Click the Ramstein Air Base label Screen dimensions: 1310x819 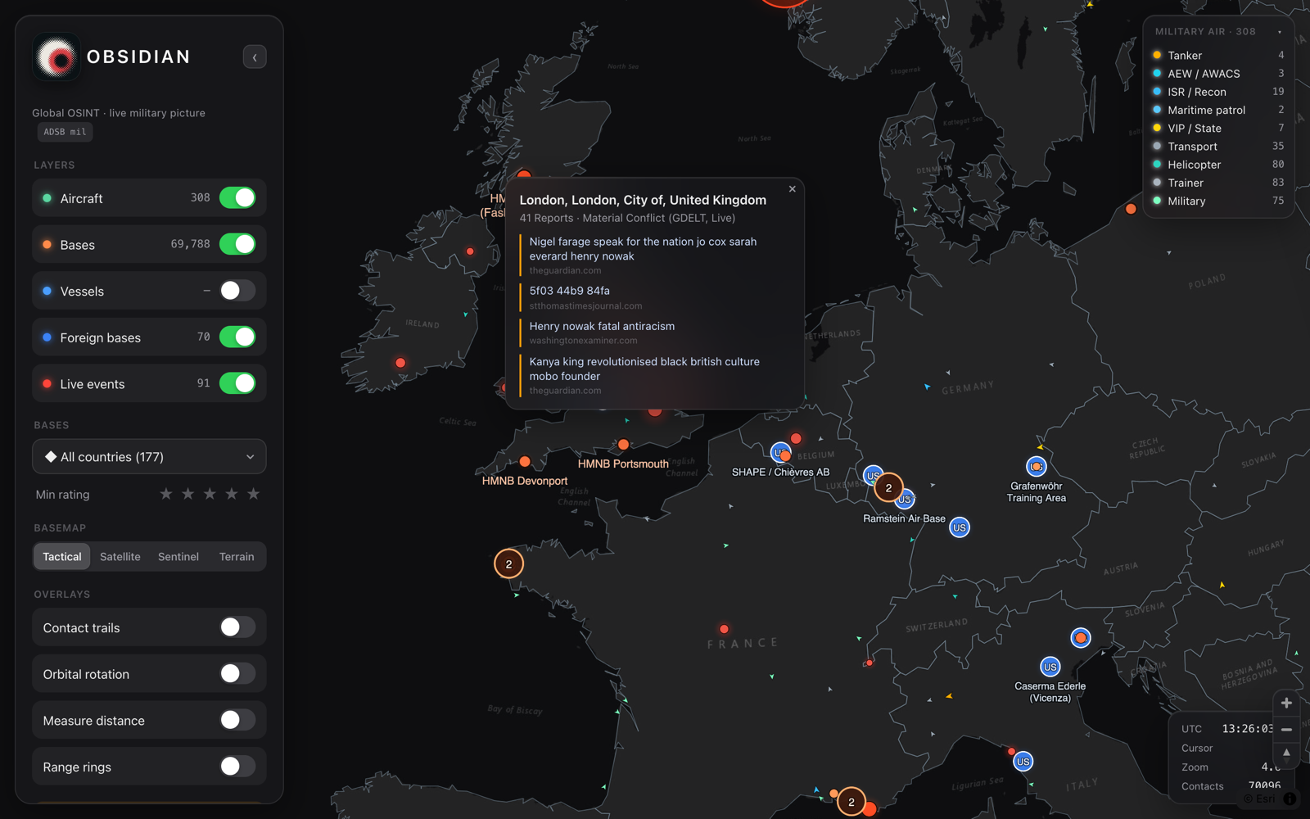(x=904, y=518)
